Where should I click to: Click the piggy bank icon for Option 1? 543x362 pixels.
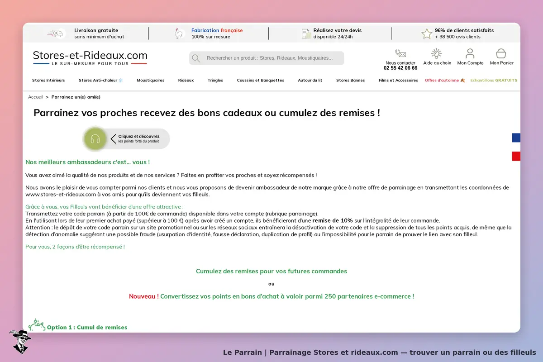click(x=37, y=325)
